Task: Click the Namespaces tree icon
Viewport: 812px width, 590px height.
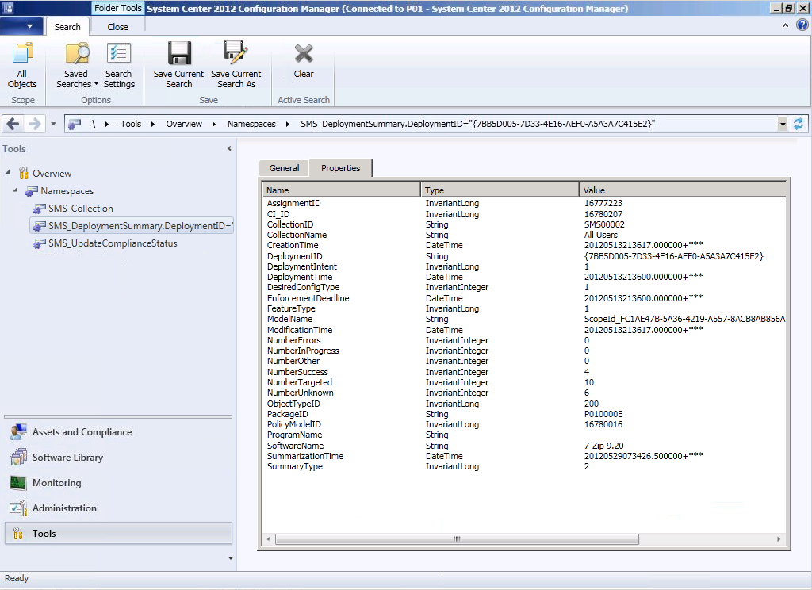Action: click(32, 191)
